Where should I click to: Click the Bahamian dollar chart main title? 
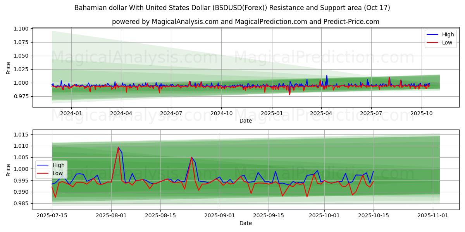click(232, 8)
